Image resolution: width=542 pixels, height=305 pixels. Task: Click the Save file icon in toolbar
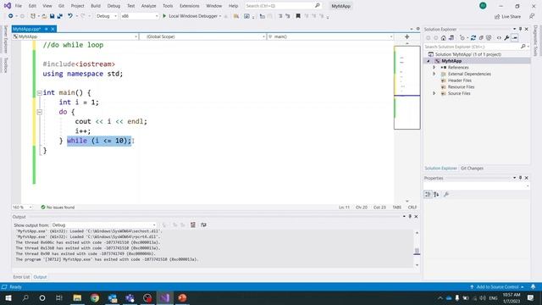52,16
